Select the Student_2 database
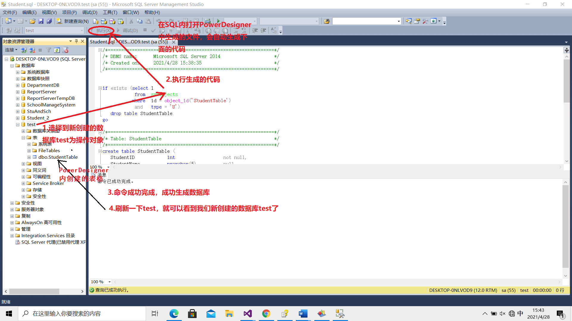Screen dimensions: 572x321 38,118
